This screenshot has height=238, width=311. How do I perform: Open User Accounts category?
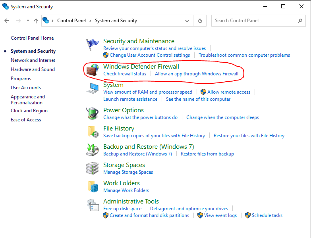click(26, 88)
